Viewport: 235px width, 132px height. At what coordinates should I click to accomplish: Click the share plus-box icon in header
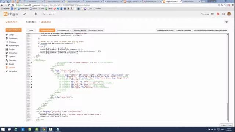(224, 14)
